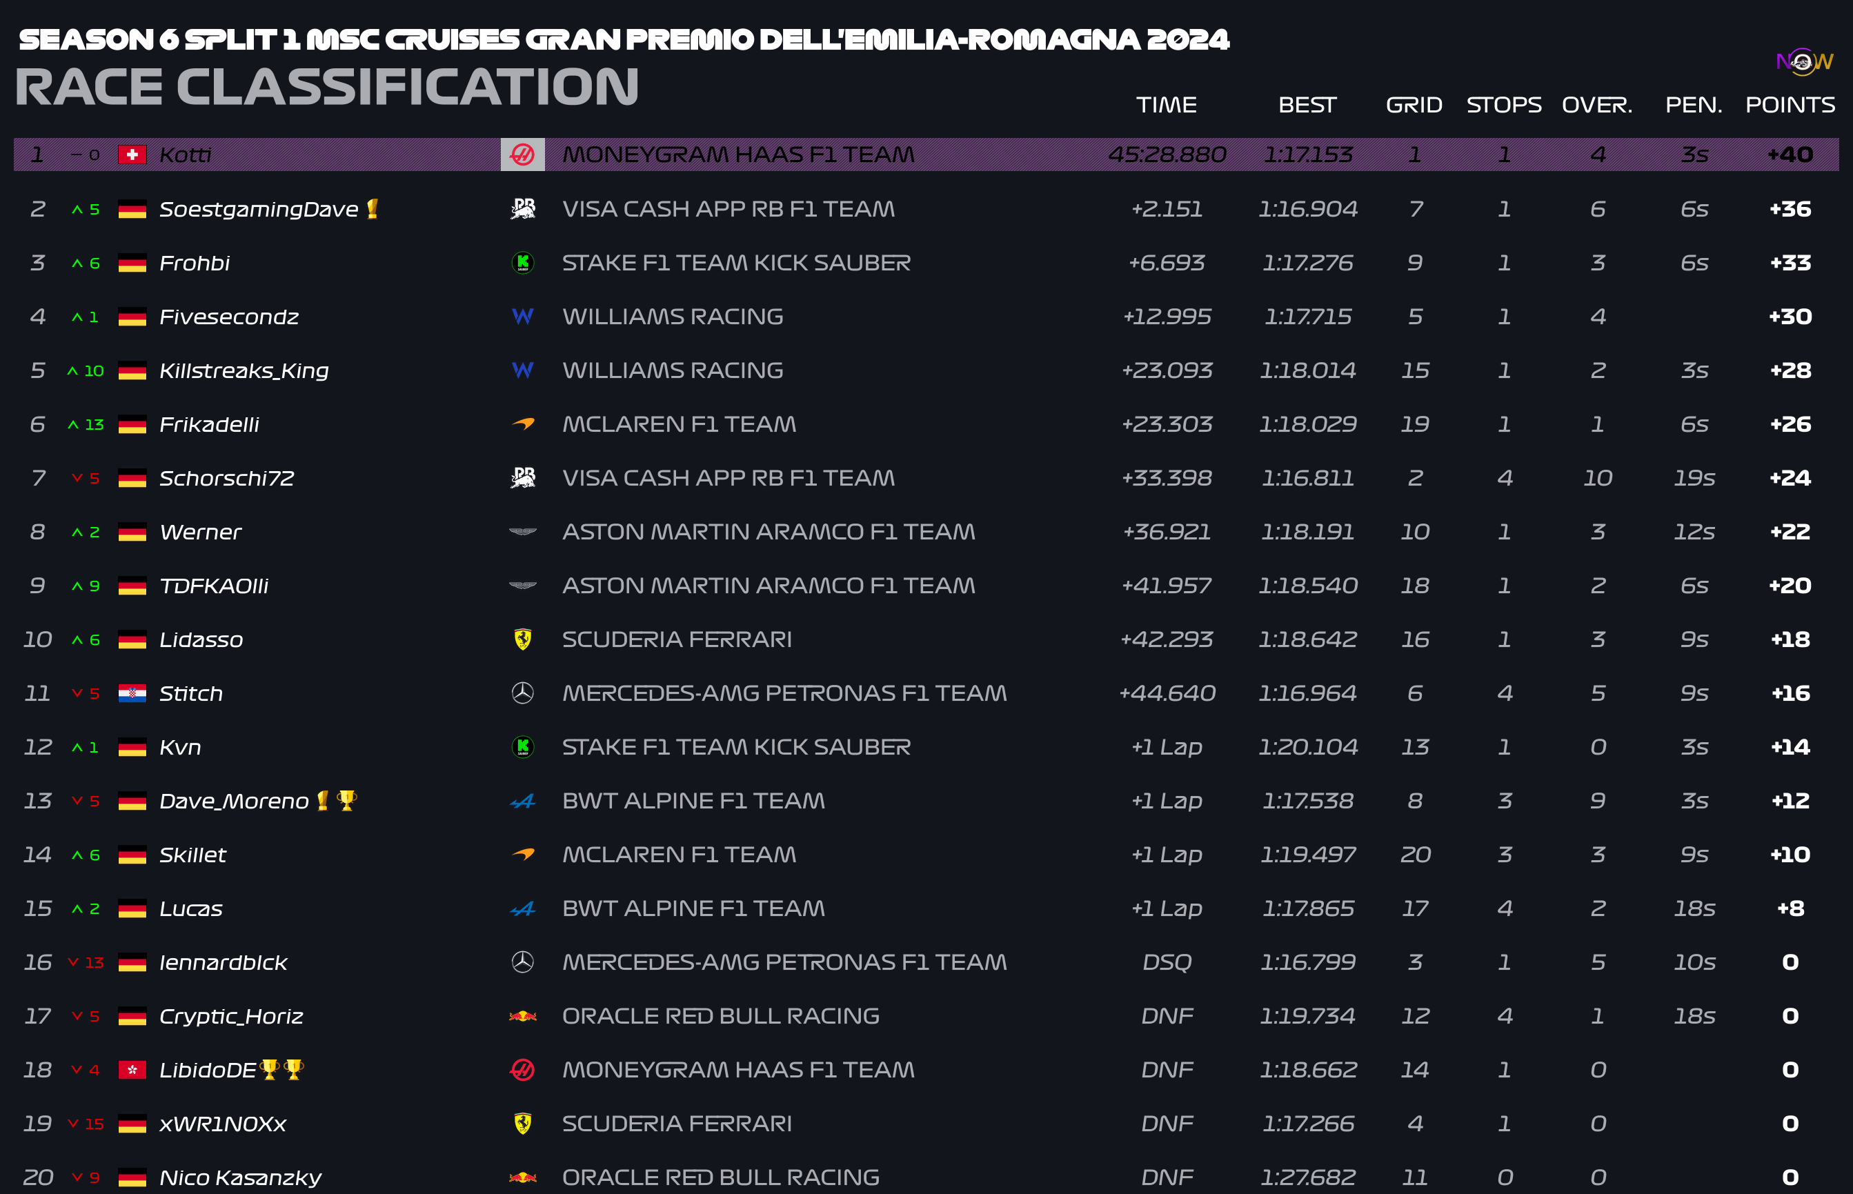Viewport: 1853px width, 1194px height.
Task: Click the POINTS column header
Action: [x=1790, y=105]
